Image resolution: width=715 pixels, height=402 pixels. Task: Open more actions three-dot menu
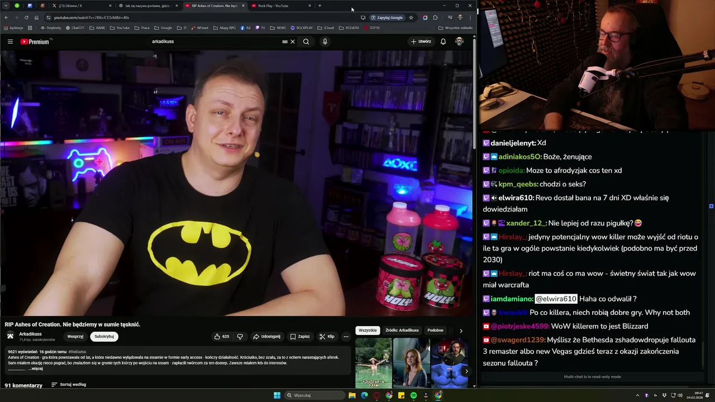coord(346,337)
